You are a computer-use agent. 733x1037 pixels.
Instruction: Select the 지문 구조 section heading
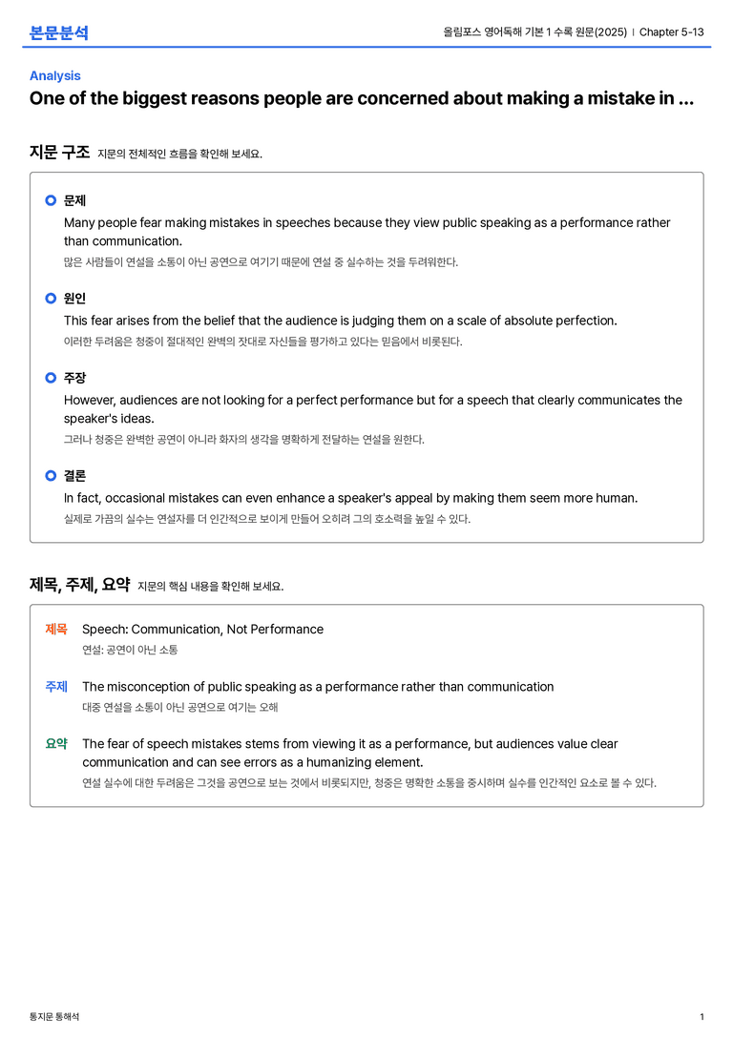click(59, 152)
